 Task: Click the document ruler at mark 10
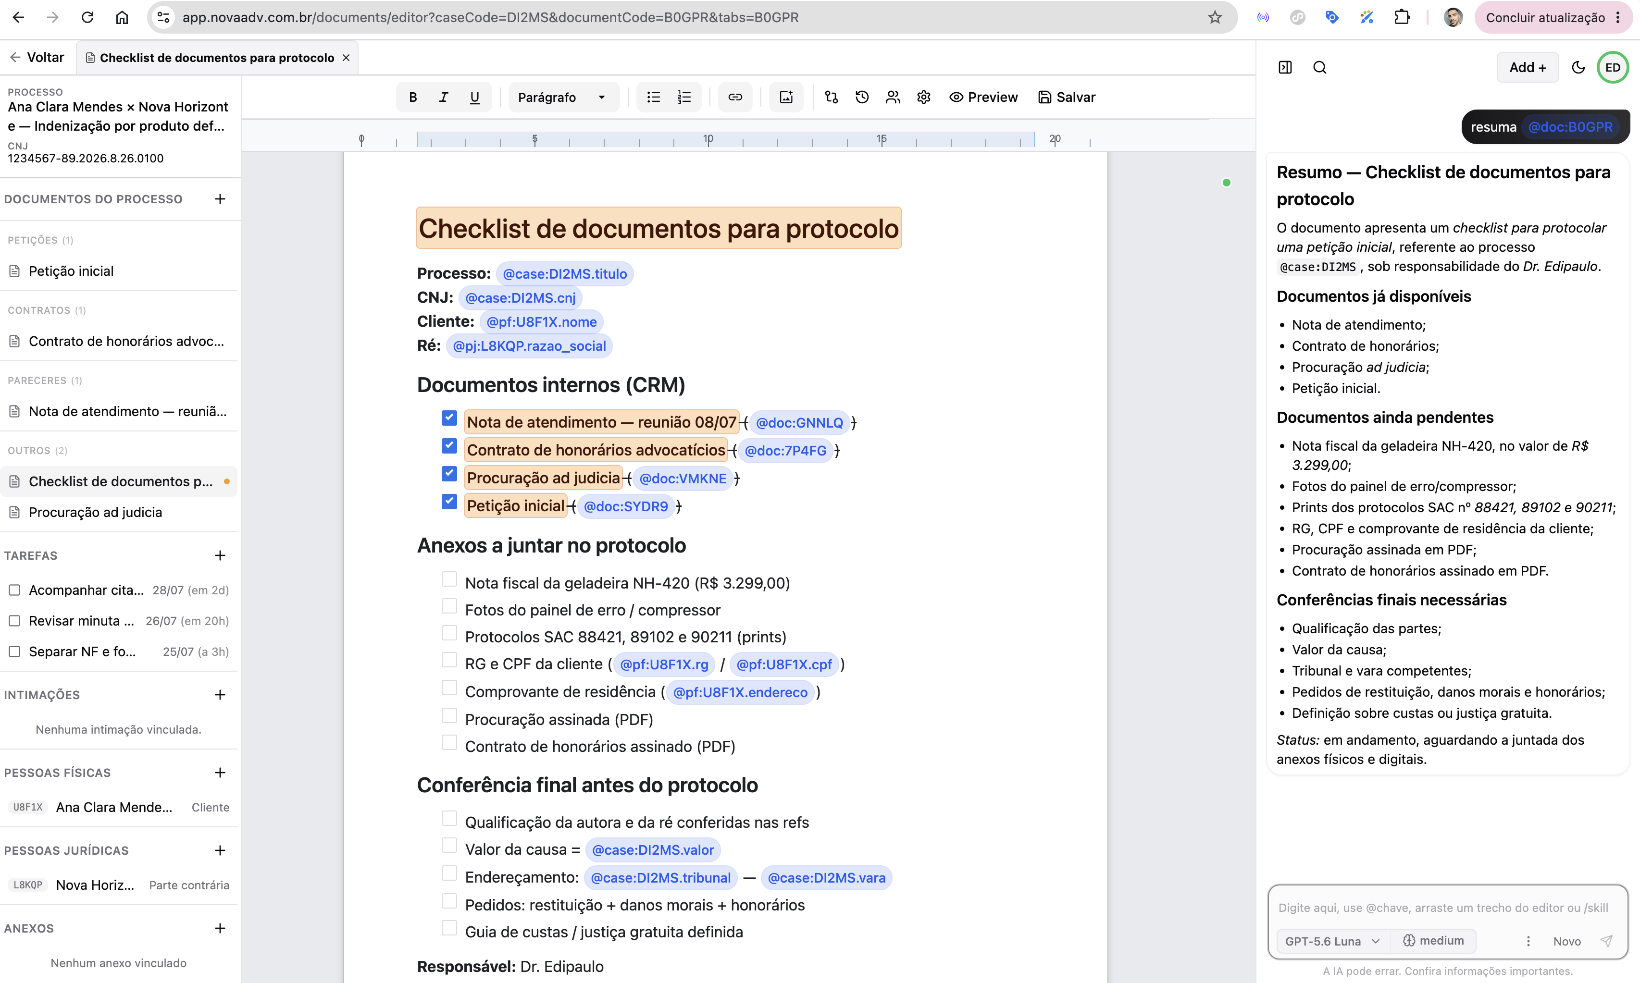pos(708,139)
